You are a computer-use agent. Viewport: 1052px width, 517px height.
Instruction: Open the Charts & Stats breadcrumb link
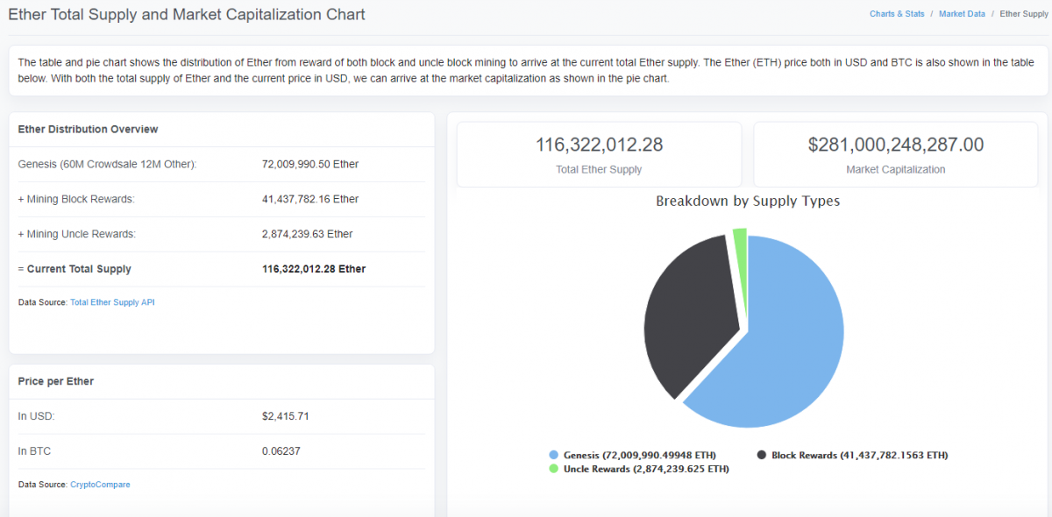[896, 14]
